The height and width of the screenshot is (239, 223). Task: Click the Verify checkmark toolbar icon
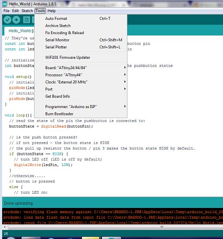[7, 19]
